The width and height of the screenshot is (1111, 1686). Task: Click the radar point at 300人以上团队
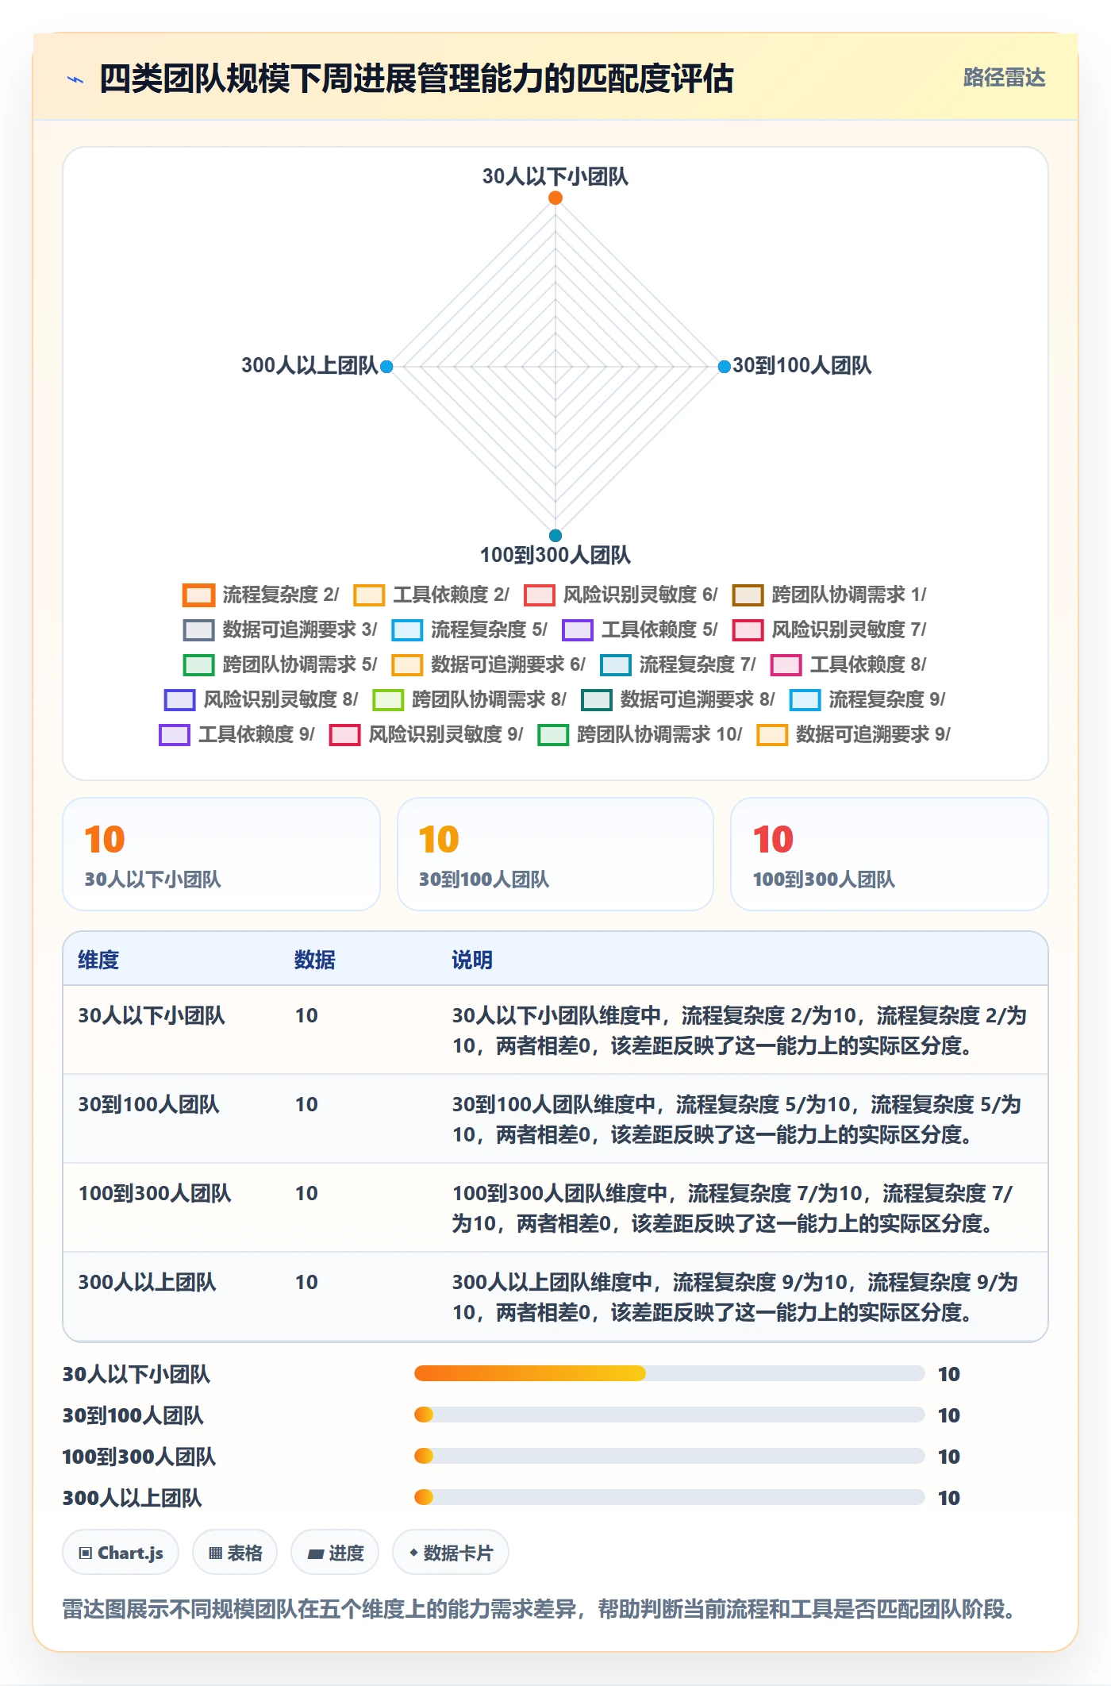pyautogui.click(x=386, y=367)
